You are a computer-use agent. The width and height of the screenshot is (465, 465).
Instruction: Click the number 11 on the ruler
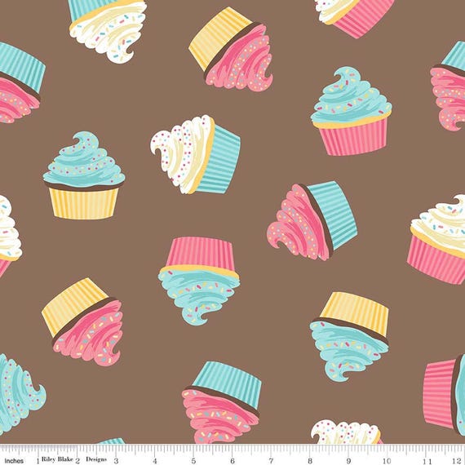pyautogui.click(x=426, y=461)
